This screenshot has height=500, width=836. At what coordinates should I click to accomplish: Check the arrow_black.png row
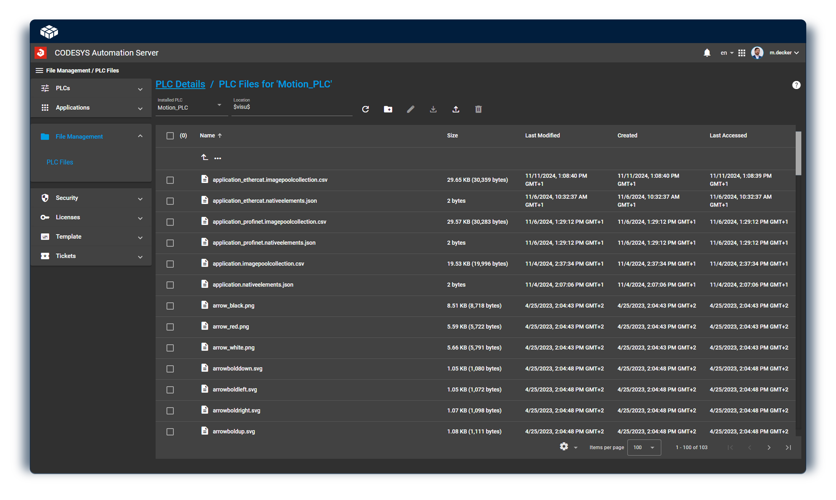[x=170, y=306]
